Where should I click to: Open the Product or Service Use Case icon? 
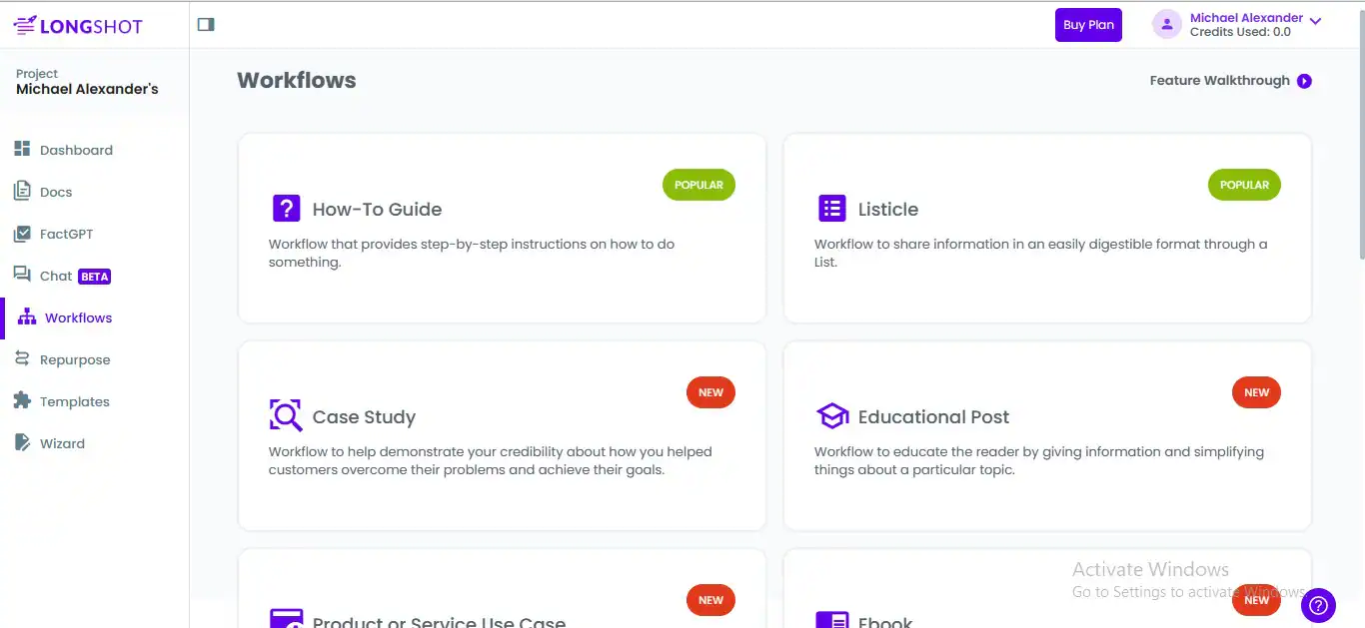click(286, 618)
